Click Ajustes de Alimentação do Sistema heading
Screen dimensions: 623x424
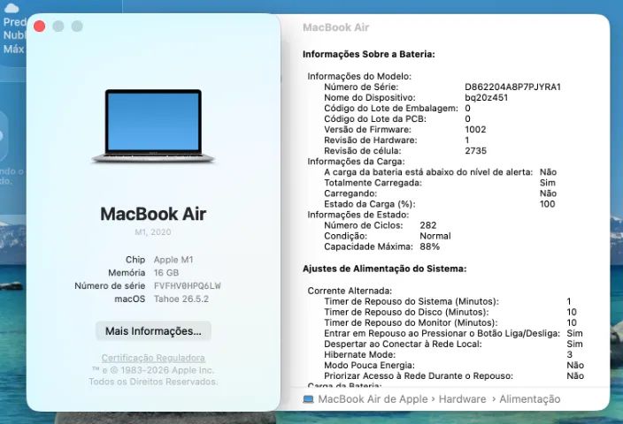tap(384, 269)
